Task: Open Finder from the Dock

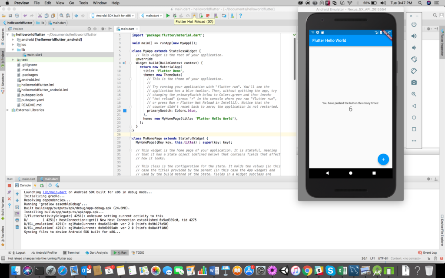Action: coord(16,270)
